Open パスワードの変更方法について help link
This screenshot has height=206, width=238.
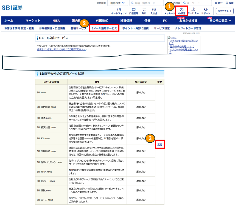pos(183,51)
